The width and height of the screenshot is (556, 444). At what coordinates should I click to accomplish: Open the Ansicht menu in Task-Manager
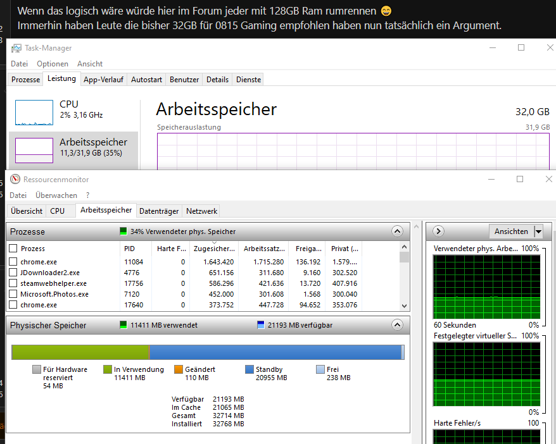(x=90, y=64)
